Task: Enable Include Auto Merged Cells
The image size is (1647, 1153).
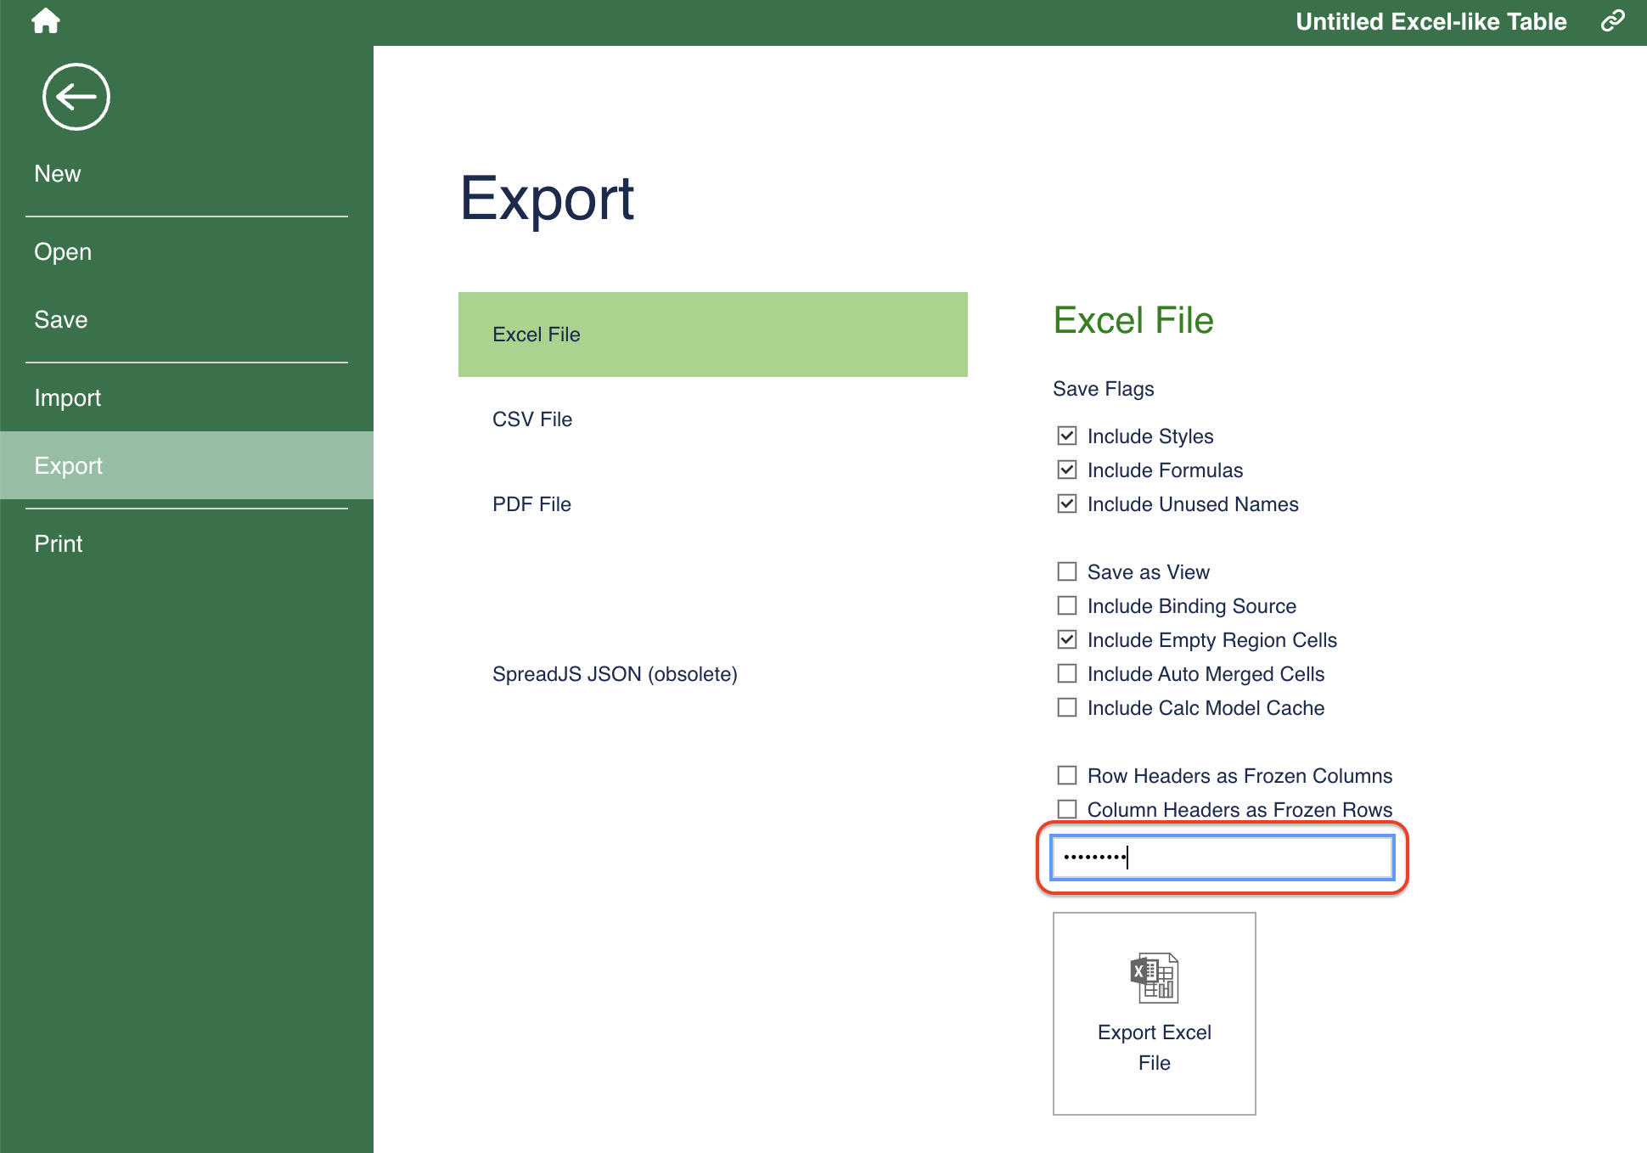Action: tap(1066, 673)
